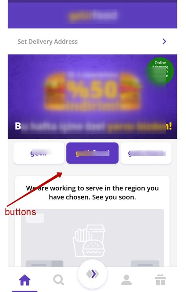The width and height of the screenshot is (186, 292).
Task: Select the purple highlighted middle service tab
Action: coord(92,153)
